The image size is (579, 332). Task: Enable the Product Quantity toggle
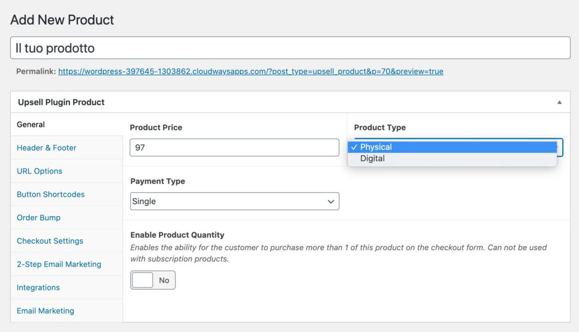[x=152, y=280]
